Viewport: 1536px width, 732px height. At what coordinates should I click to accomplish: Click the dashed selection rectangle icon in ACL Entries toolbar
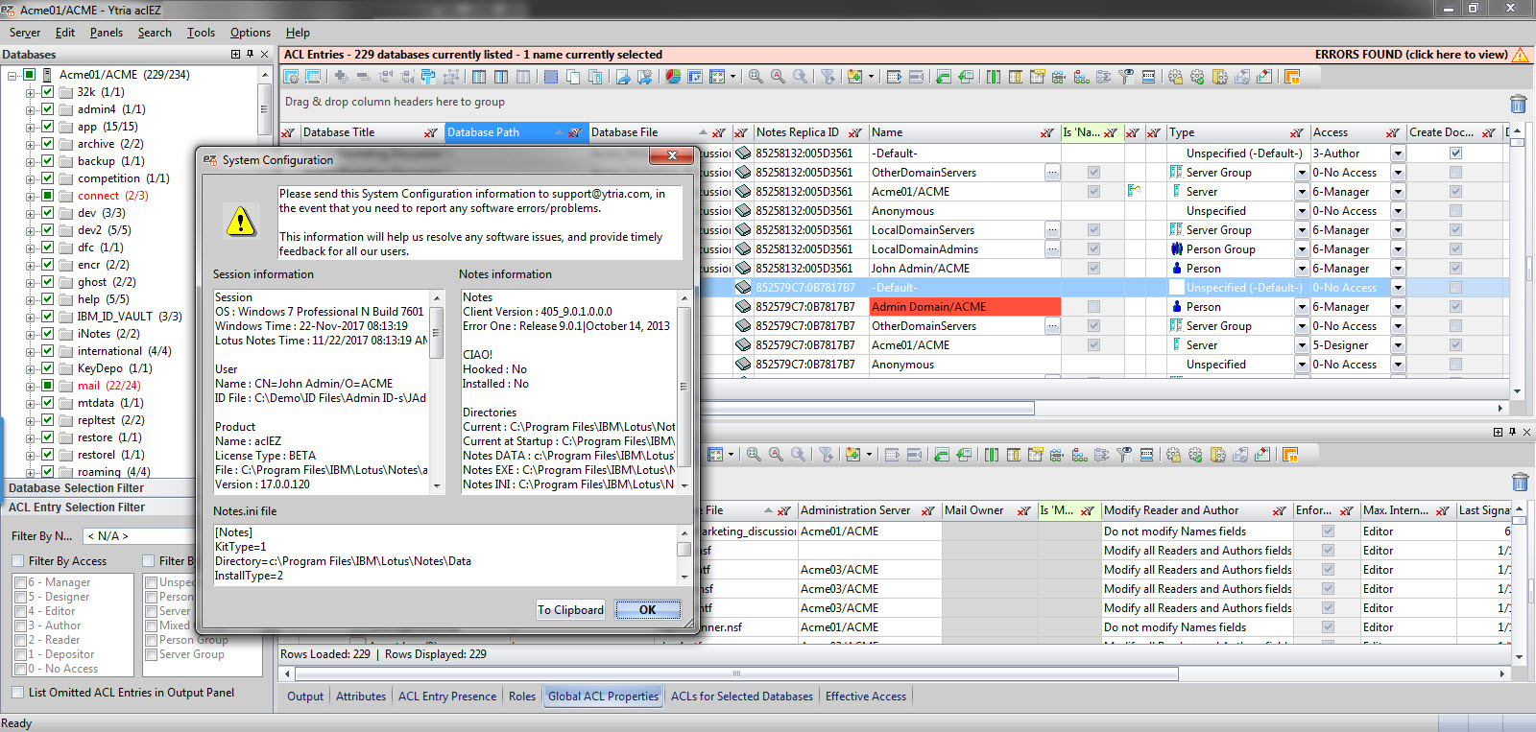pos(551,77)
